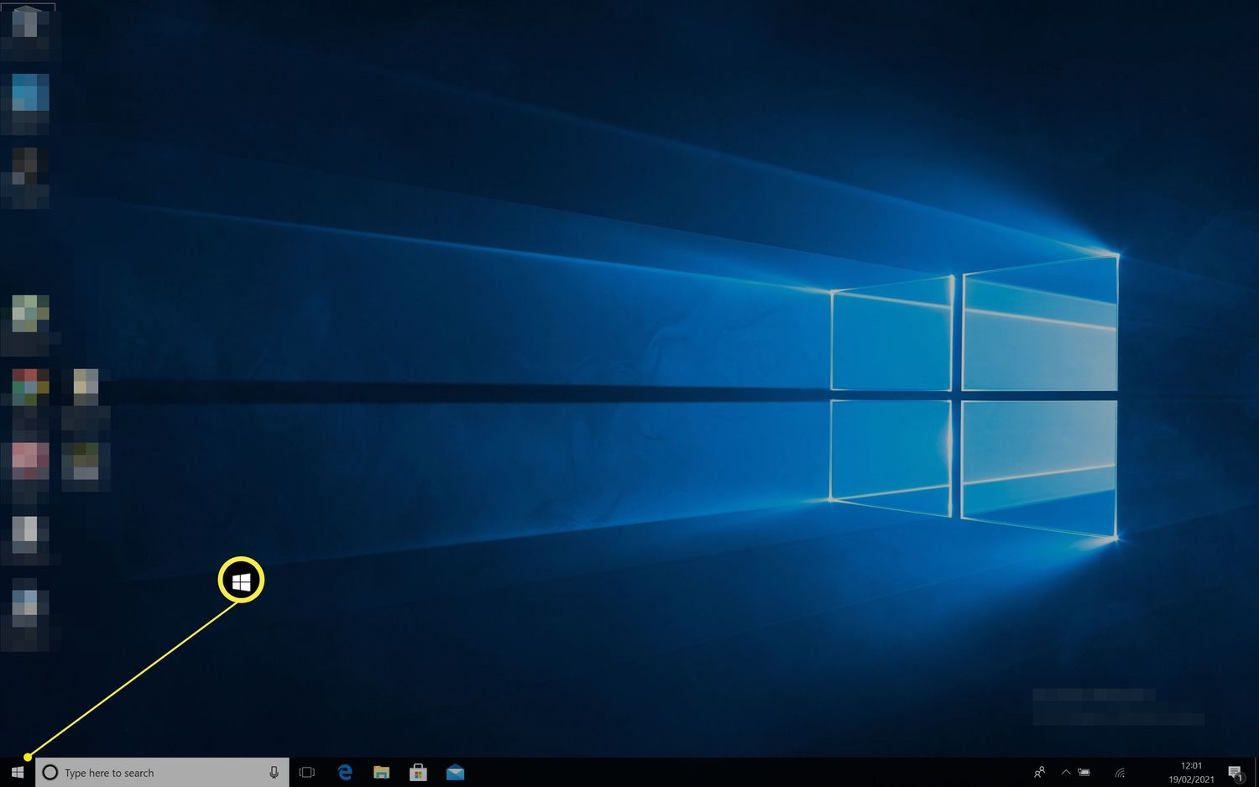Open the People icon in the tray
Screen dimensions: 1259x787
click(1039, 773)
